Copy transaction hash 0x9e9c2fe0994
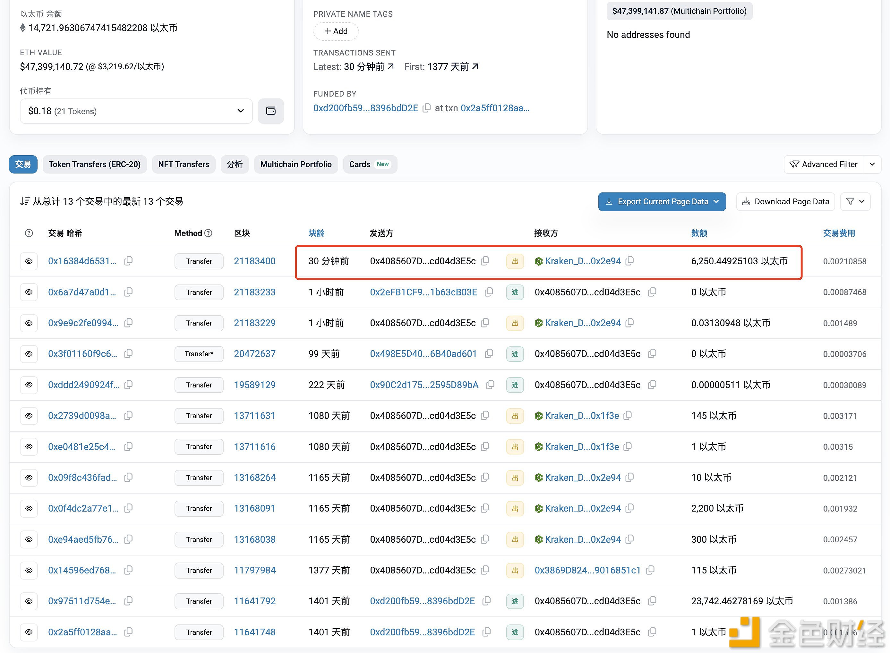This screenshot has height=653, width=890. point(128,323)
